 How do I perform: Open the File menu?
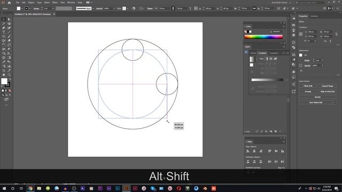point(18,3)
